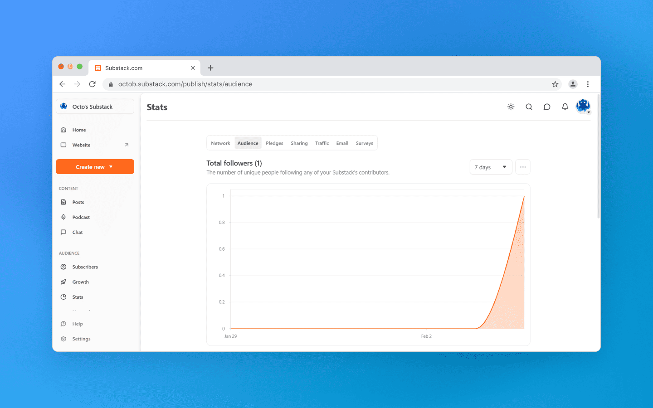Open your profile avatar menu
This screenshot has width=653, height=408.
583,107
